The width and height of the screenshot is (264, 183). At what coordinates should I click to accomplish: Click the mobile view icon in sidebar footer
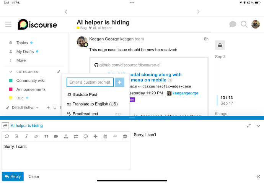click(x=55, y=108)
